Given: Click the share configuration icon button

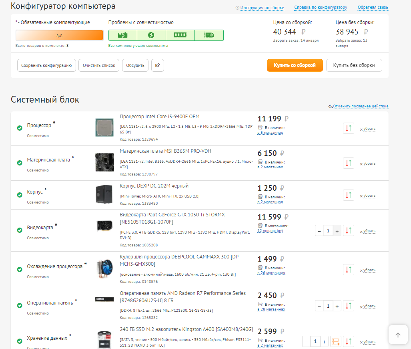Looking at the screenshot, I should coord(158,65).
